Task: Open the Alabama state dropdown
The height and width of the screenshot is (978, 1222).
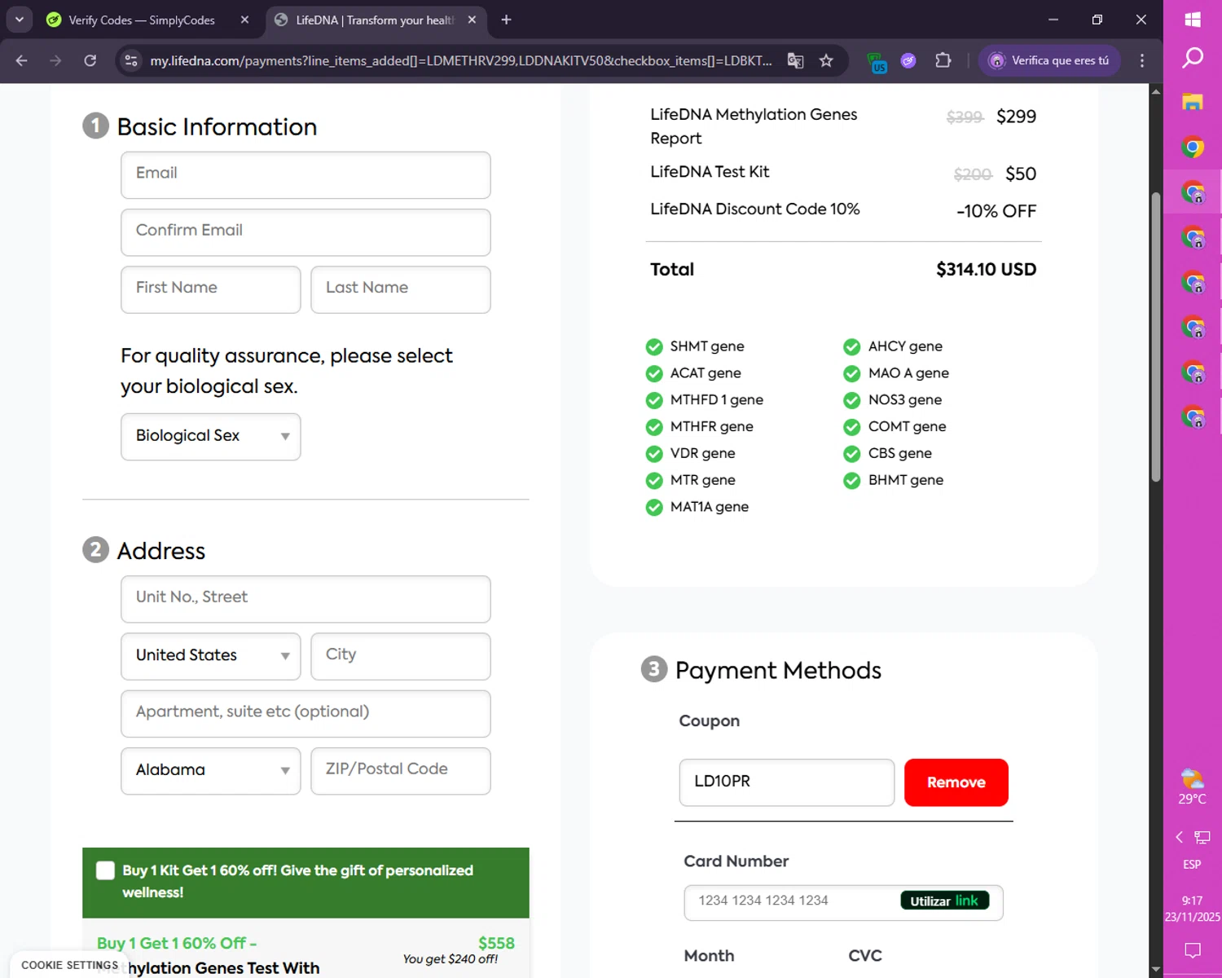Action: (211, 771)
